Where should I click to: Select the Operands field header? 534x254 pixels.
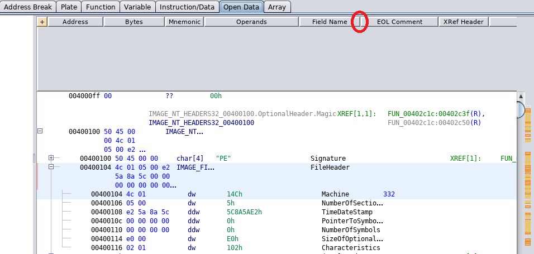[x=251, y=22]
